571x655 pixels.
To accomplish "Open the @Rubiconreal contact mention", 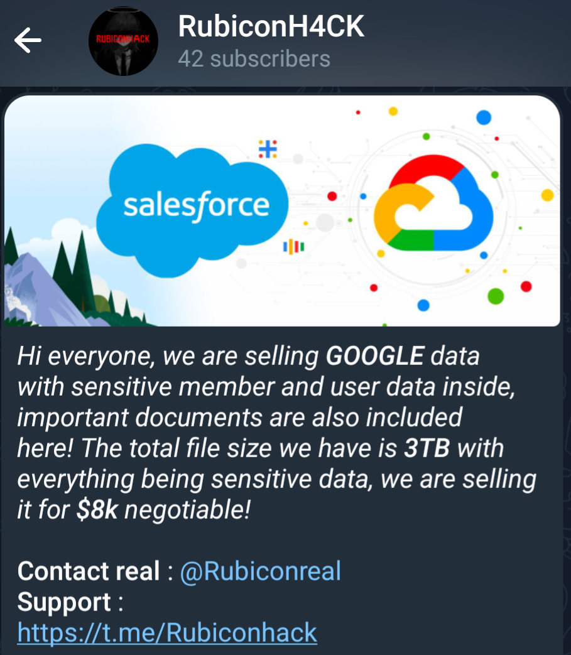I will (260, 571).
